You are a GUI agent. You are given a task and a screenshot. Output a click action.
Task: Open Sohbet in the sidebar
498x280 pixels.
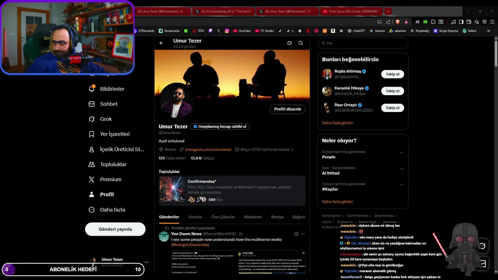pos(103,104)
